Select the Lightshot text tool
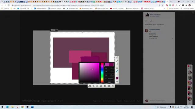 117,75
